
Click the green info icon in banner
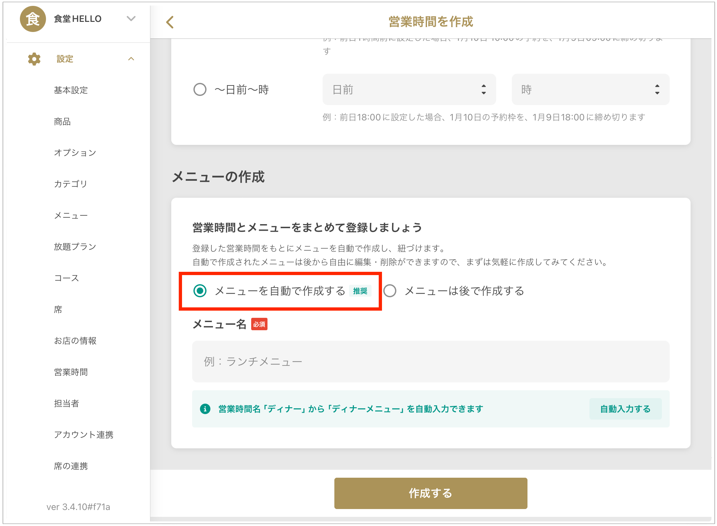click(x=205, y=409)
